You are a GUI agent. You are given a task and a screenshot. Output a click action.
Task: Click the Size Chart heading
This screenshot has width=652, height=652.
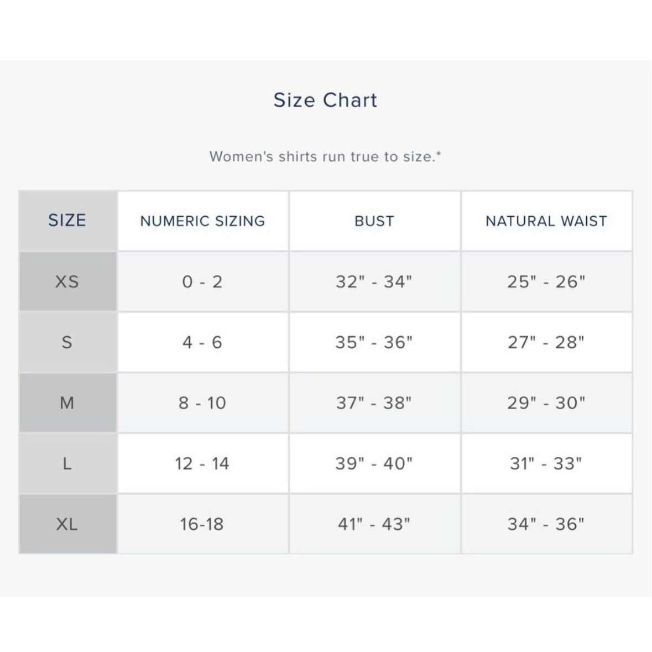point(325,100)
